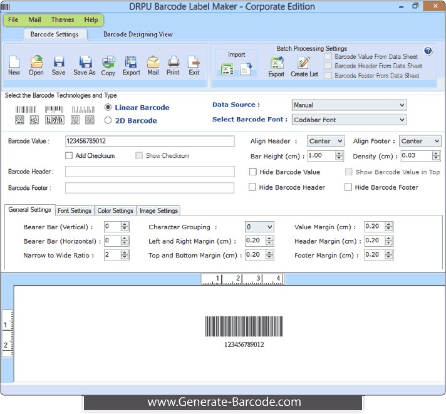446x414 pixels.
Task: Adjust Narrow to Wide Ratio spinner
Action: point(125,255)
